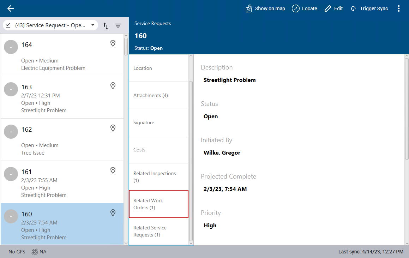Viewport: 409px width, 258px height.
Task: Click the back arrow icon
Action: 11,8
